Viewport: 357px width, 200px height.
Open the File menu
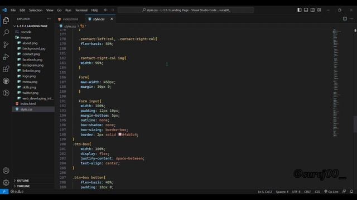tap(13, 10)
